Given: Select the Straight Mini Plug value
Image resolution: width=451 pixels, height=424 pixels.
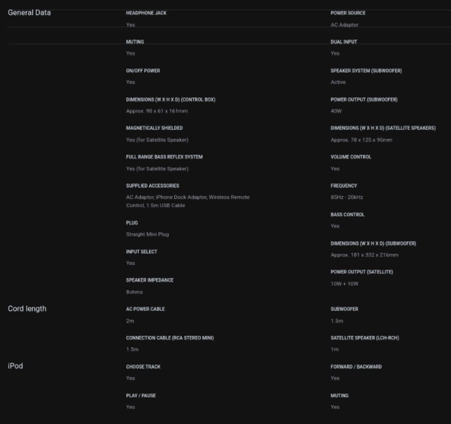Looking at the screenshot, I should 147,234.
